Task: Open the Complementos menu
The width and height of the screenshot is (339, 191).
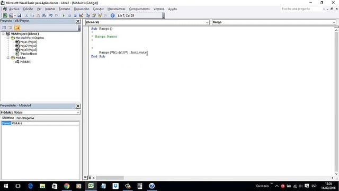Action: point(139,9)
